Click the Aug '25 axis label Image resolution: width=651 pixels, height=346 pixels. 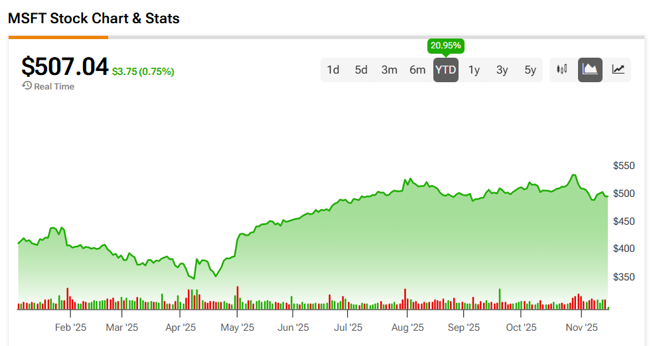coord(407,327)
